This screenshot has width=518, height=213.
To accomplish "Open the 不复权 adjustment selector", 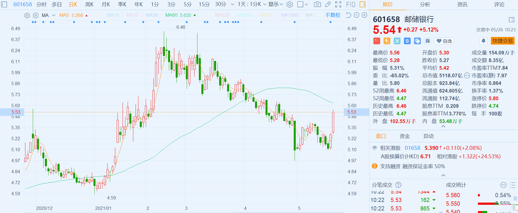I will click(x=333, y=15).
